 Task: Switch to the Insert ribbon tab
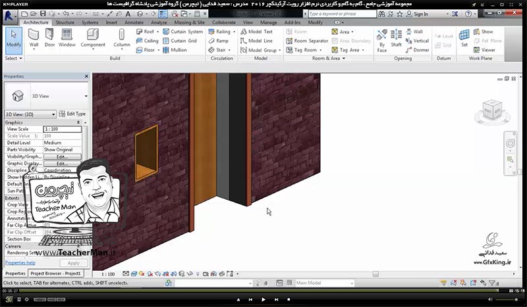click(111, 22)
